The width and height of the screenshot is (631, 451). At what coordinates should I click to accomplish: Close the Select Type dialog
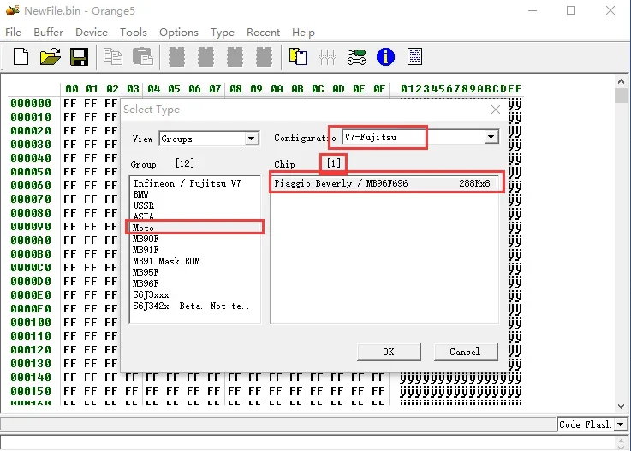[496, 110]
